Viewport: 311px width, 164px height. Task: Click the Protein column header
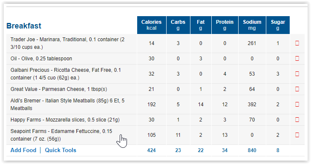(x=225, y=25)
